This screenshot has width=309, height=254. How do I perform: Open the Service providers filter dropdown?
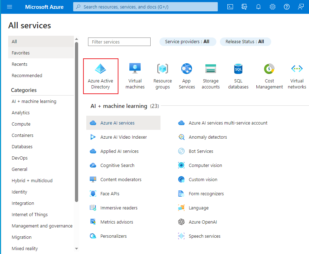[x=187, y=42]
